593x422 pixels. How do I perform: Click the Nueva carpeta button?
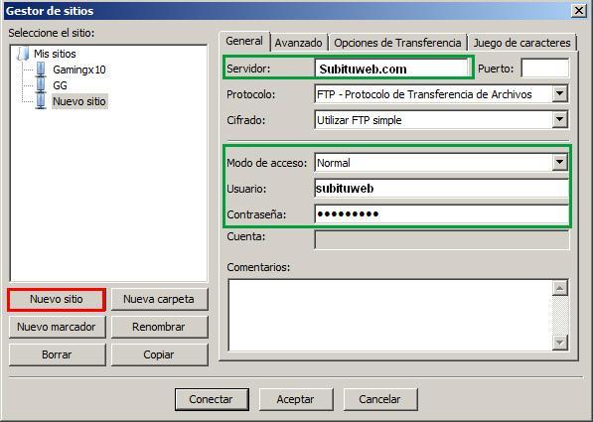coord(159,299)
